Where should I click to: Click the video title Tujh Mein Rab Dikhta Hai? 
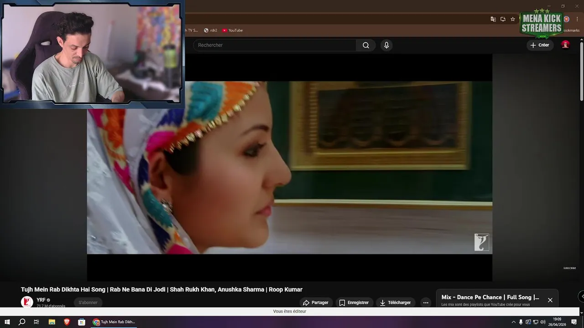point(162,289)
